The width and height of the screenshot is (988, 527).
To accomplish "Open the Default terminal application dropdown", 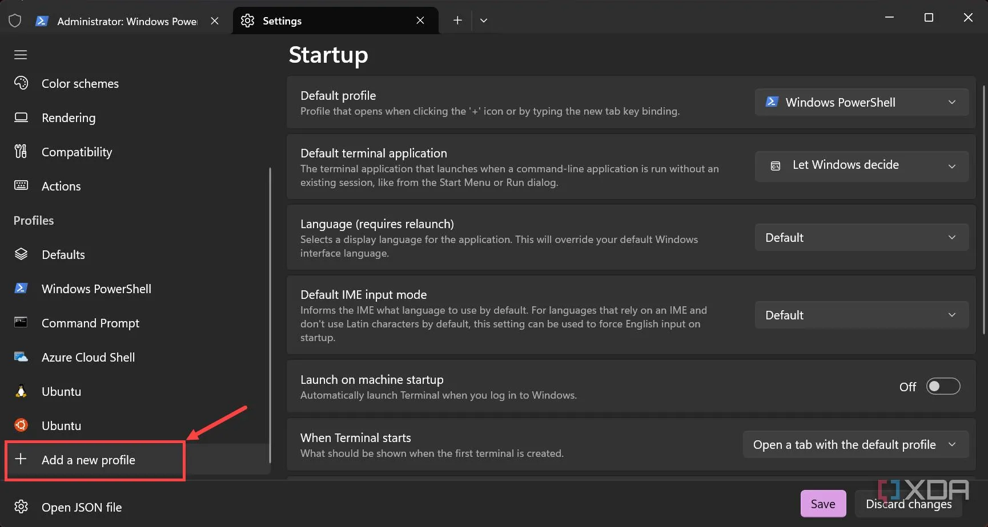I will pyautogui.click(x=861, y=166).
